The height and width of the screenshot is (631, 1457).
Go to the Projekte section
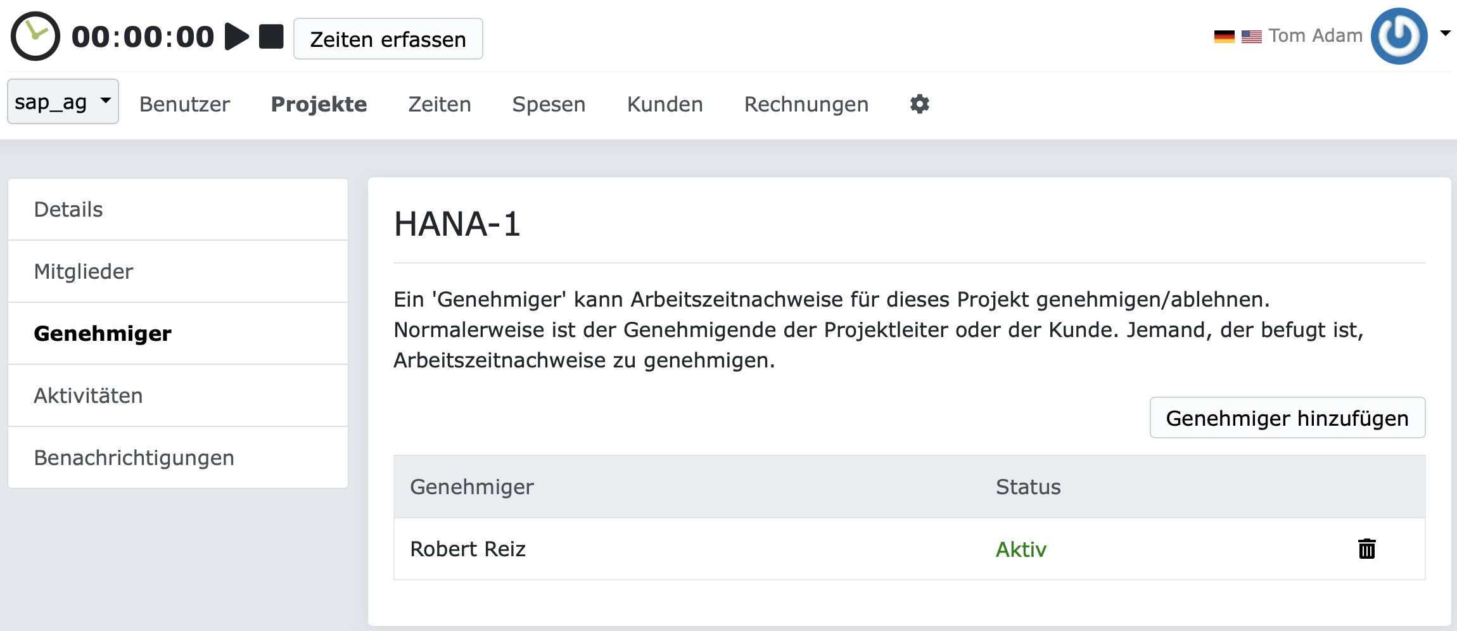tap(319, 104)
